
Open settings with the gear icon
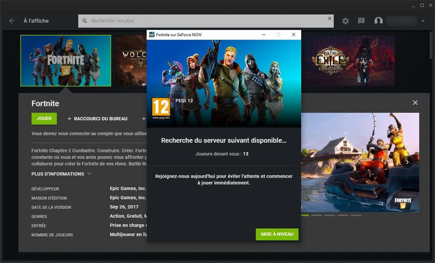pyautogui.click(x=345, y=21)
